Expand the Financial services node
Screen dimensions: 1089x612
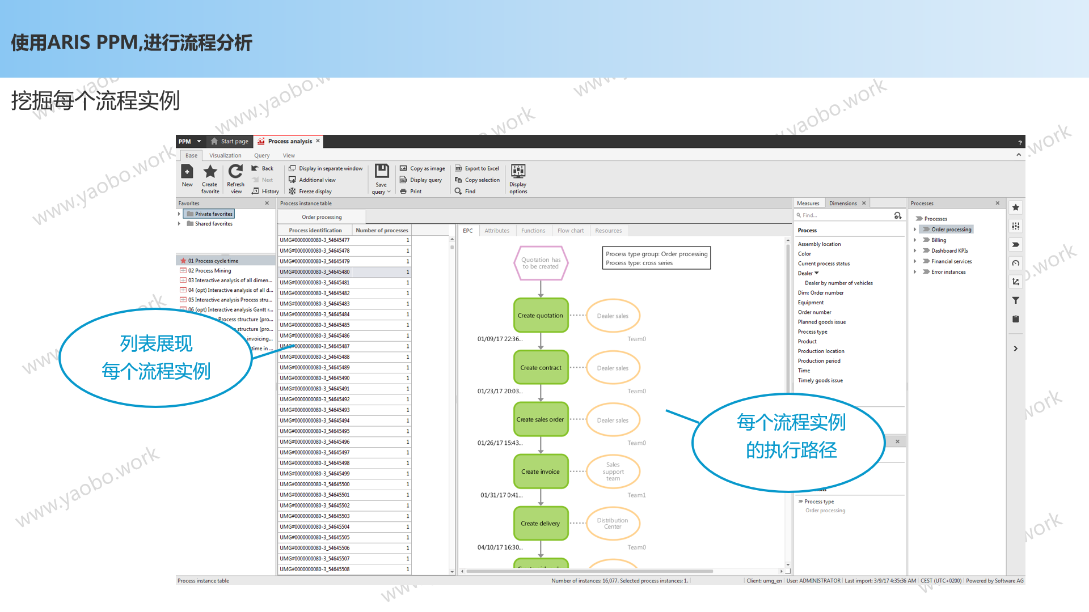point(915,261)
